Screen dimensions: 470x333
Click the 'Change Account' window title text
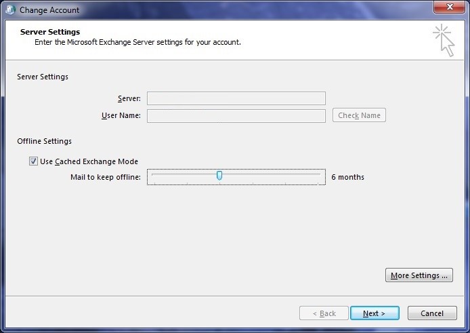pyautogui.click(x=49, y=10)
